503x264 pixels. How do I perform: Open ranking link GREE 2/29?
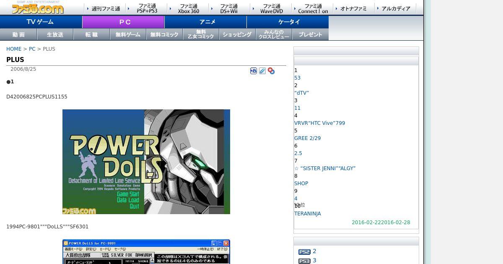[307, 138]
